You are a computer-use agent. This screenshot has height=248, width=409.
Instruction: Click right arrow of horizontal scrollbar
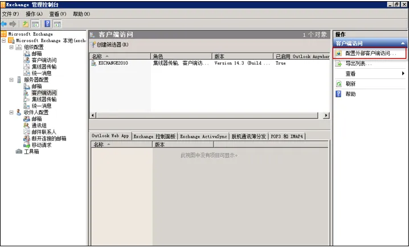click(326, 115)
